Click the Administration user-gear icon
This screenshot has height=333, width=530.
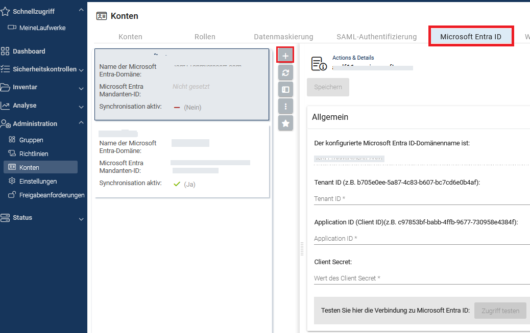coord(6,123)
